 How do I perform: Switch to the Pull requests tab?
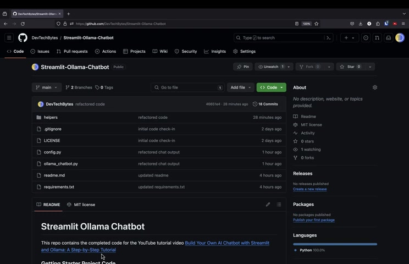72,51
